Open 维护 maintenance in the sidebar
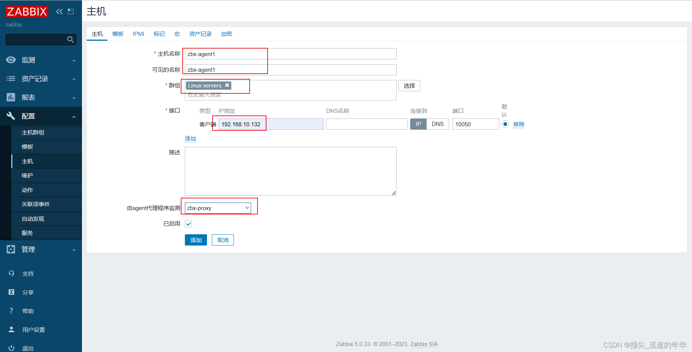 click(x=46, y=176)
